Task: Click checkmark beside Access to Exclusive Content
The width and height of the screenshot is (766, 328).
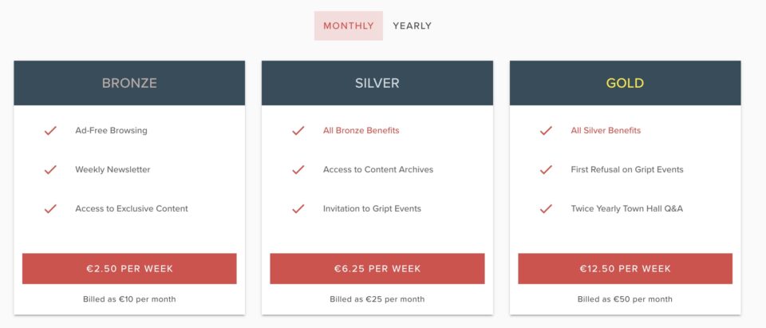Action: coord(50,208)
